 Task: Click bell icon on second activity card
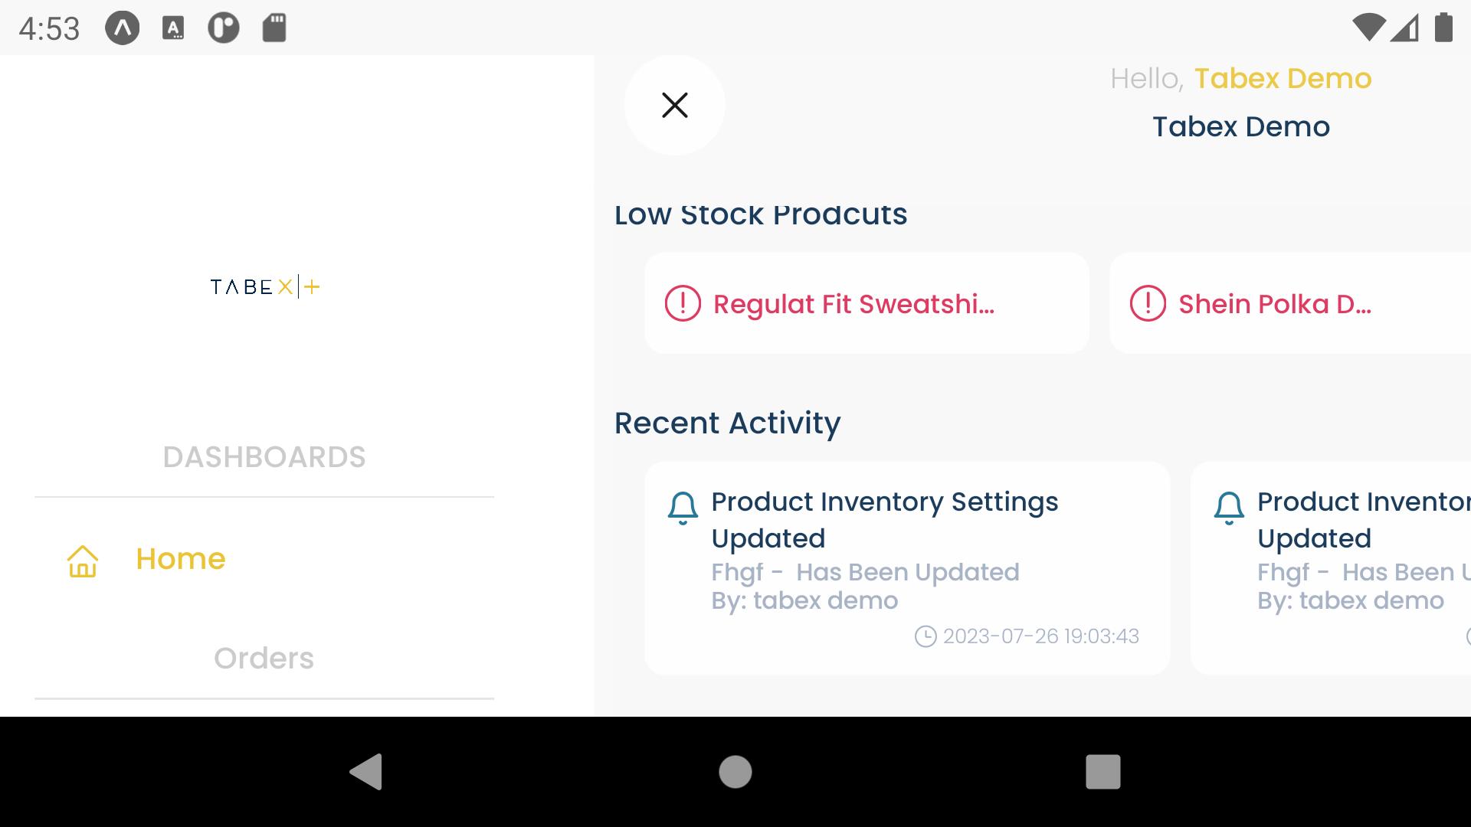point(1229,508)
